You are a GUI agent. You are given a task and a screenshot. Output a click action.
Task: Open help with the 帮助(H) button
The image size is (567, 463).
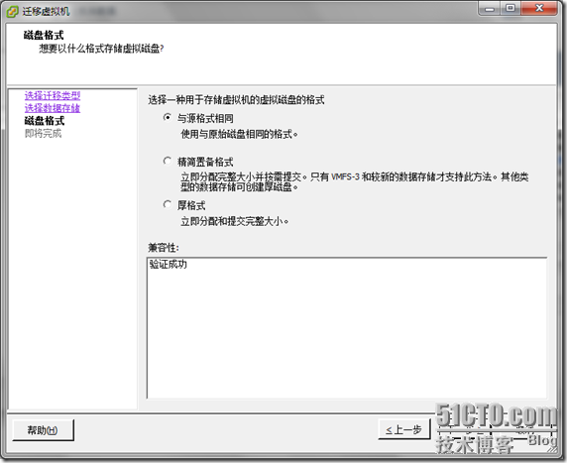pyautogui.click(x=43, y=430)
